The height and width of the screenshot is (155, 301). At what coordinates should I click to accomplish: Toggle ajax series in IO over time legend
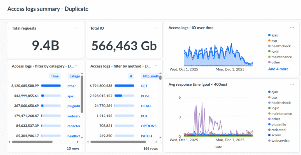[275, 35]
